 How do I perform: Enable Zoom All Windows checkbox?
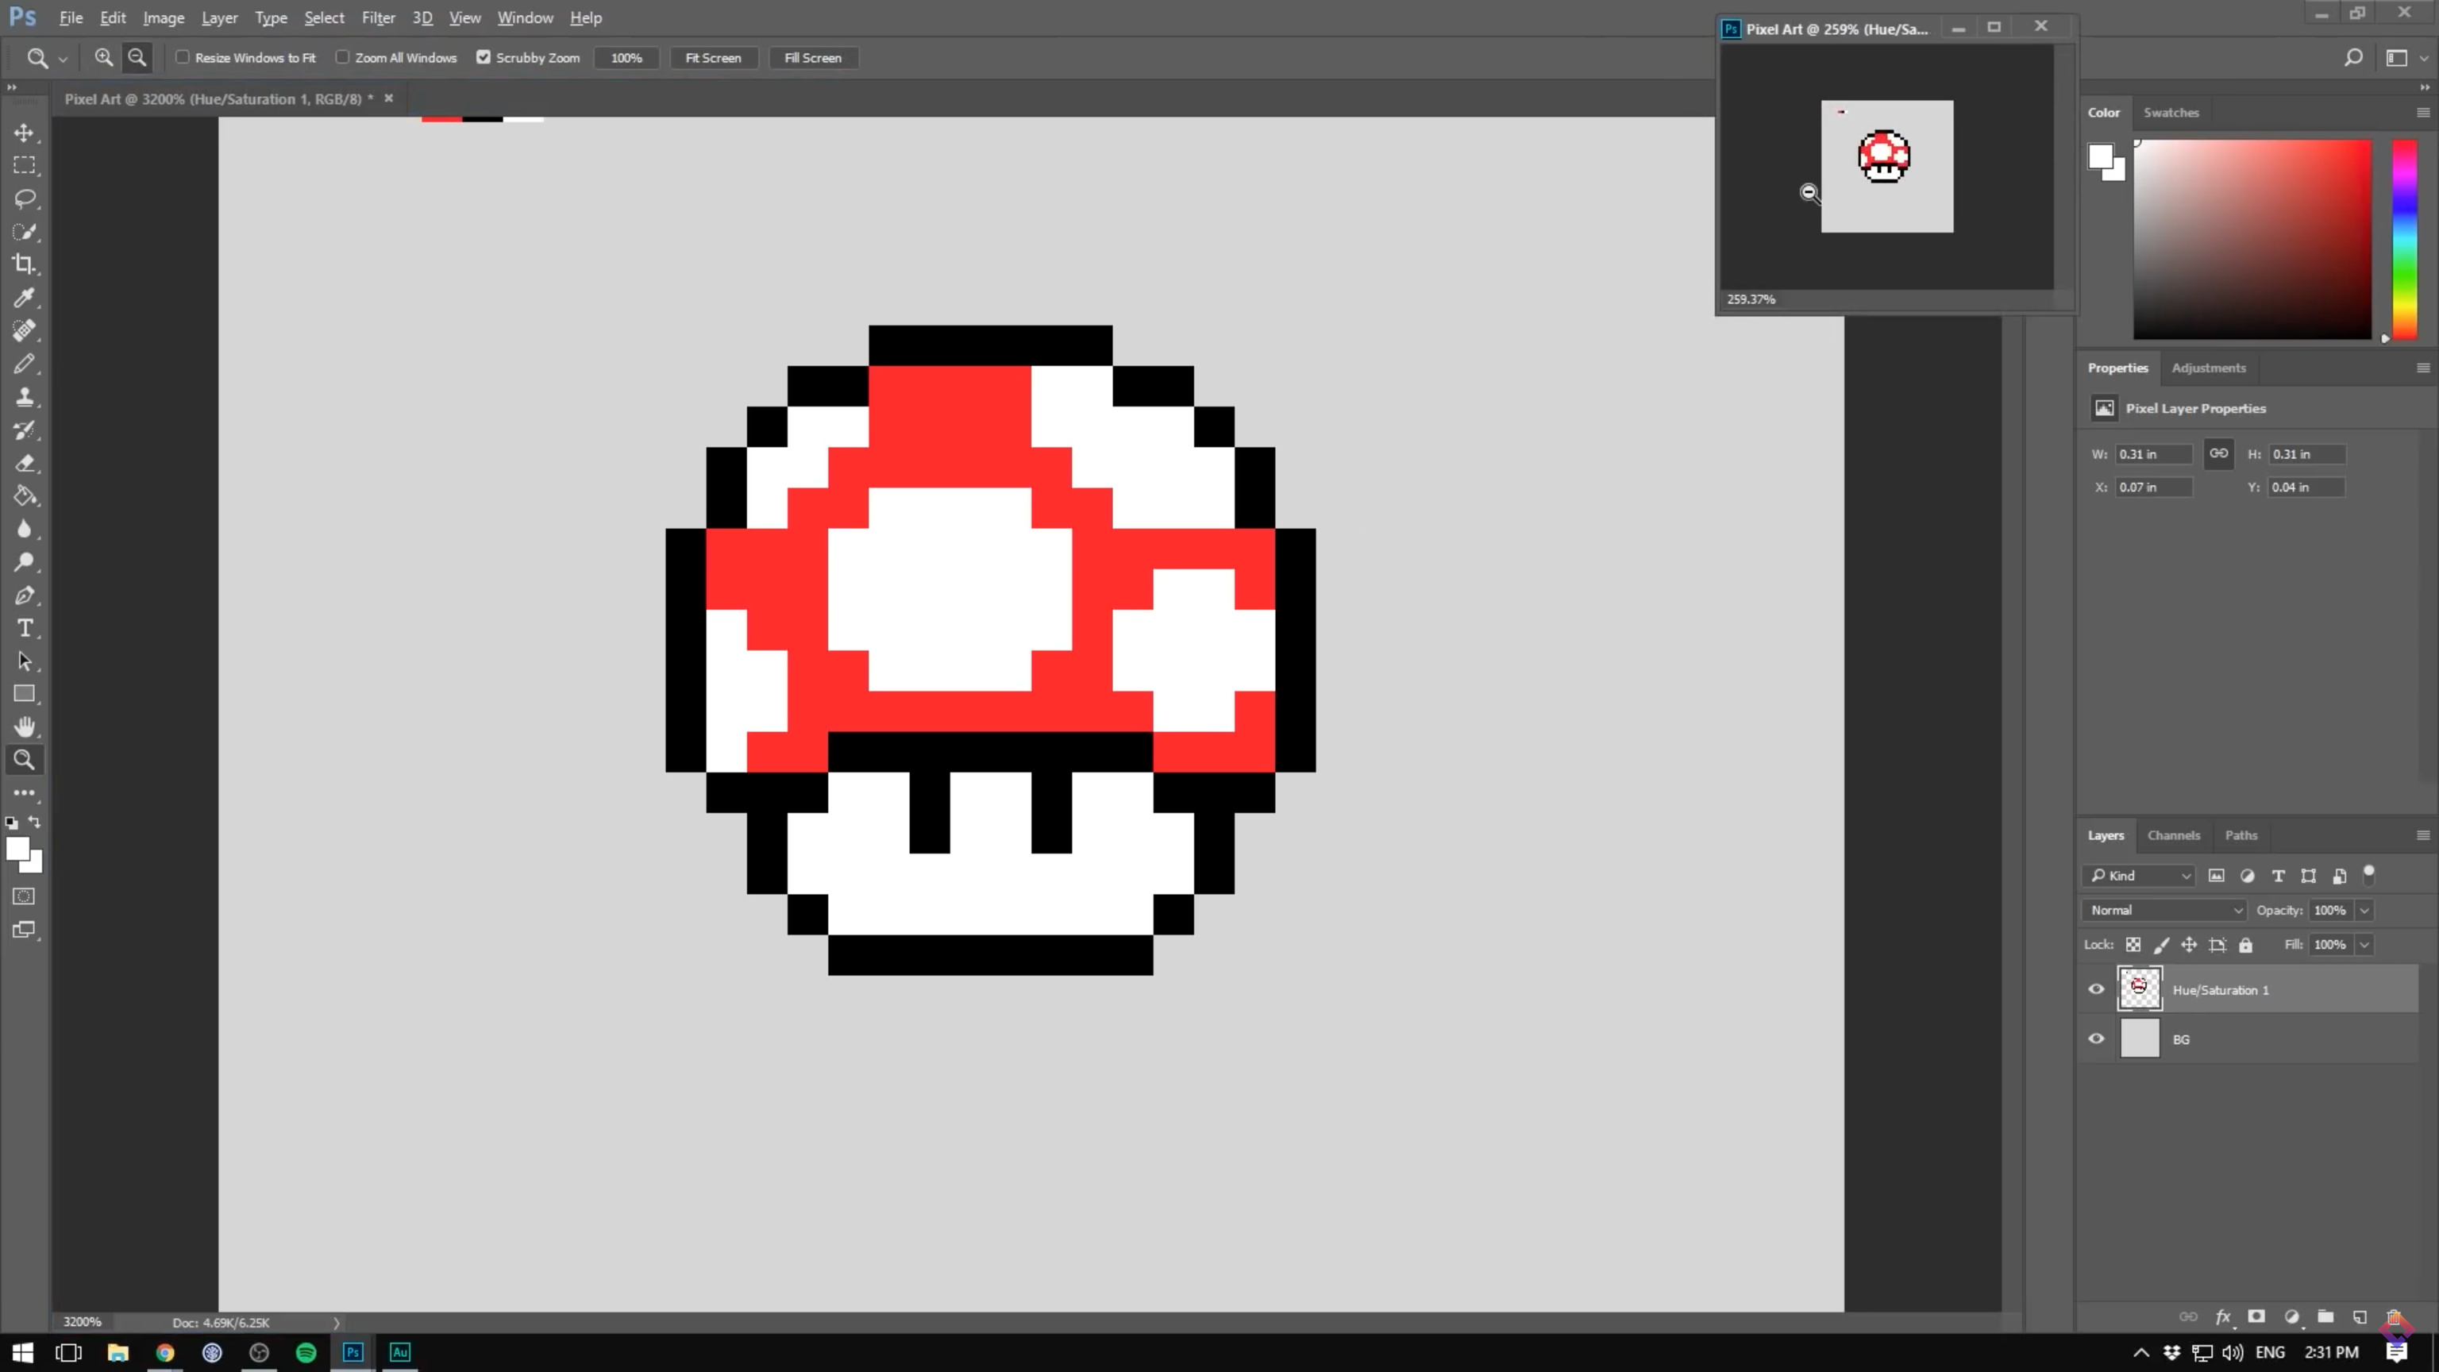(x=343, y=58)
